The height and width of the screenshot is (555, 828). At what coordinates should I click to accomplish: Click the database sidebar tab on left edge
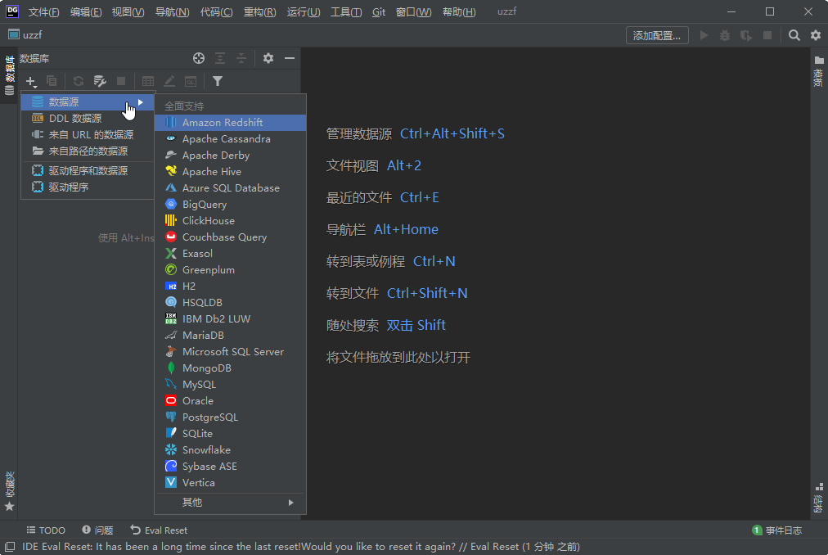10,75
